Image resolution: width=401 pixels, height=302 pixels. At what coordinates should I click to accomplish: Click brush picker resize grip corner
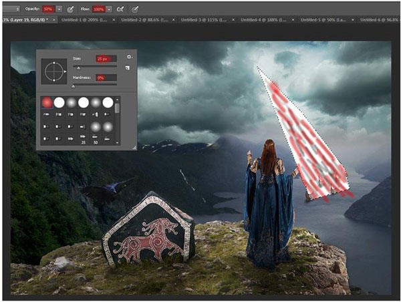[x=134, y=148]
